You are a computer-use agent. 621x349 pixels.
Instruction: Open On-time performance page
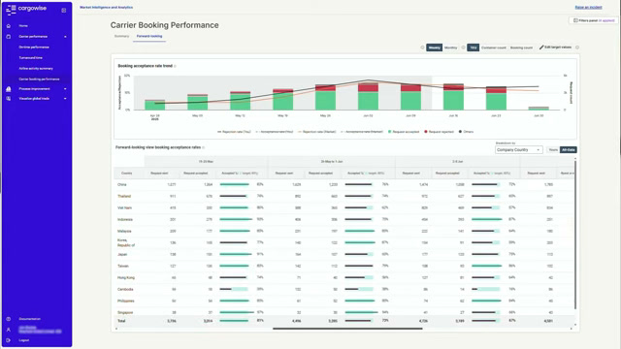click(x=34, y=48)
